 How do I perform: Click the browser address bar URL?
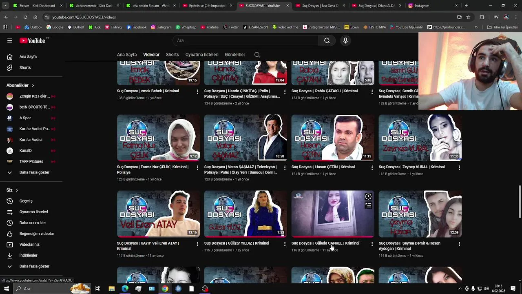pyautogui.click(x=84, y=17)
